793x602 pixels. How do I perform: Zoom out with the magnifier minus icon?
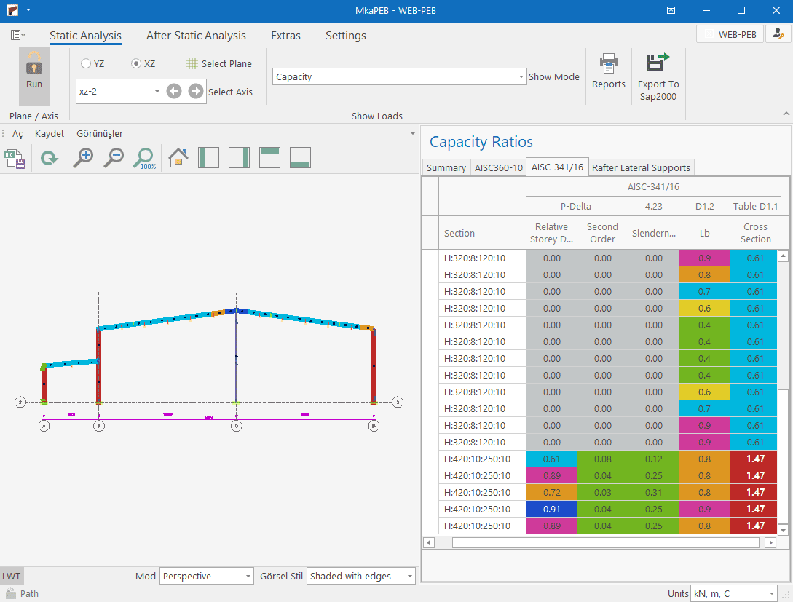coord(114,158)
